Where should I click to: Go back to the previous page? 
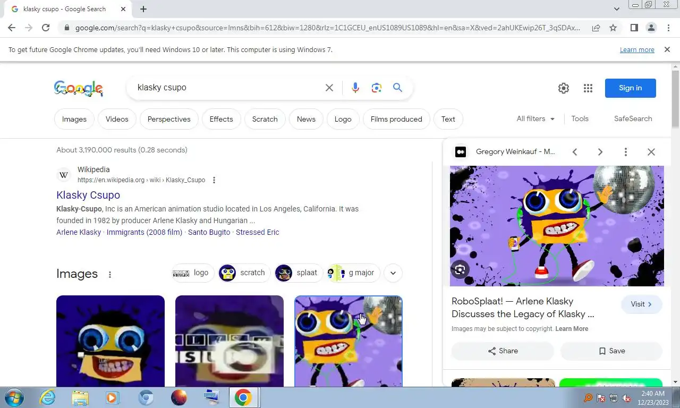12,28
